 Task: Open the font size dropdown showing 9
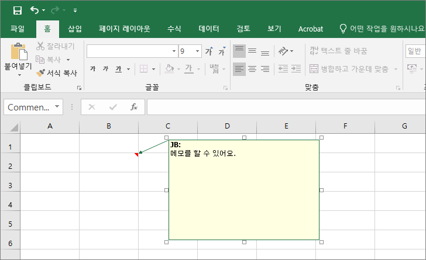click(x=198, y=51)
